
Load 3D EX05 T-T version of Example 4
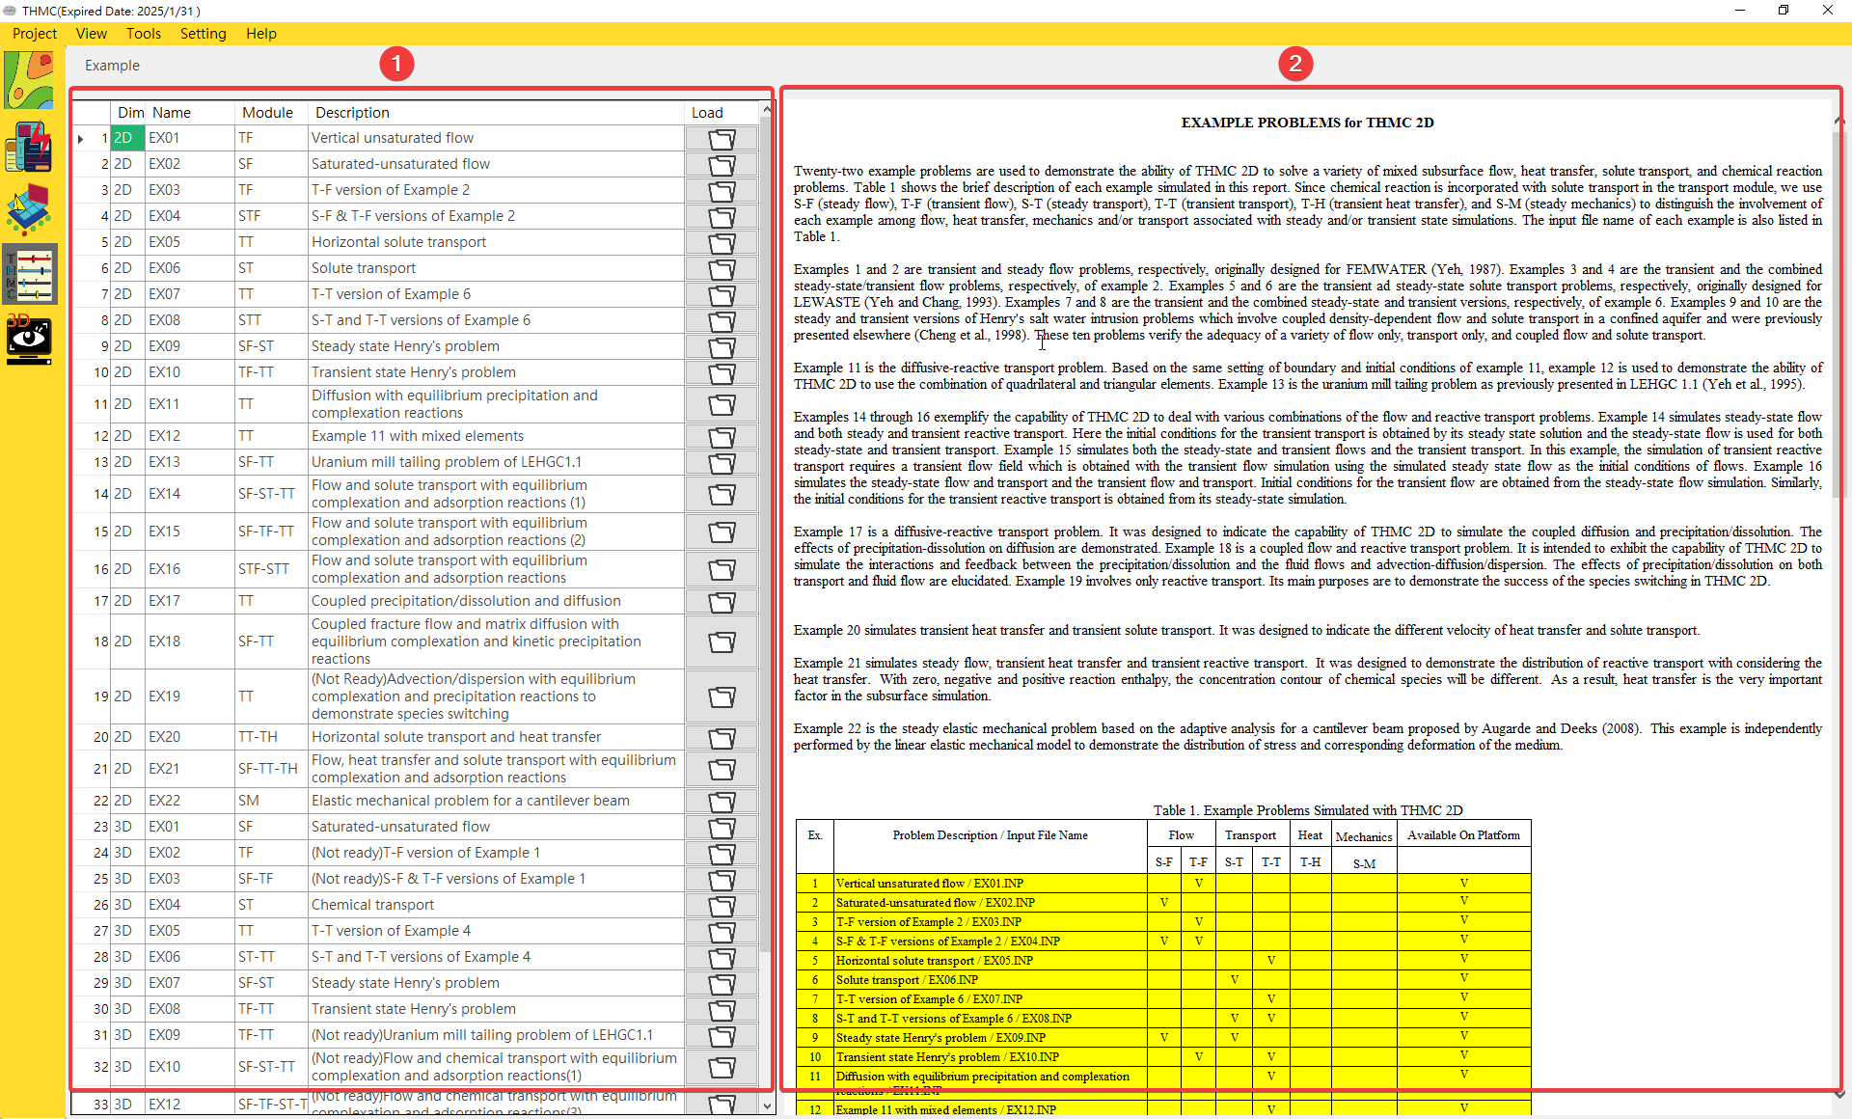(722, 931)
